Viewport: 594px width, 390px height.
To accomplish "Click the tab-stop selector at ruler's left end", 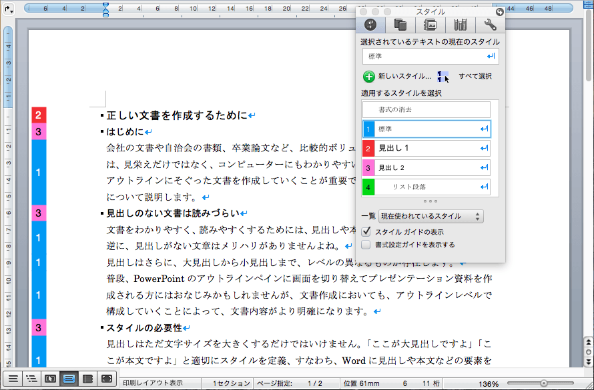I will 9,9.
